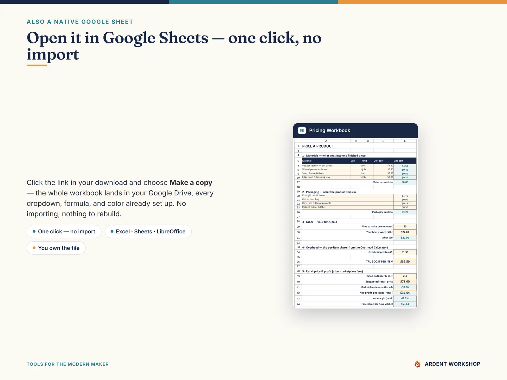Select the 'Kraft gift box & tissue' cell

(348, 195)
